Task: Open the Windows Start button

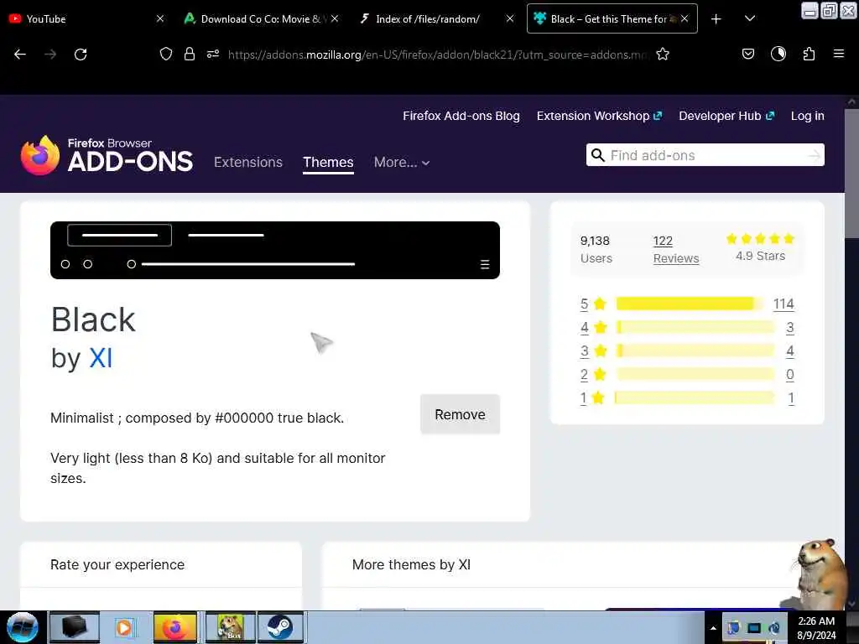Action: [x=23, y=627]
